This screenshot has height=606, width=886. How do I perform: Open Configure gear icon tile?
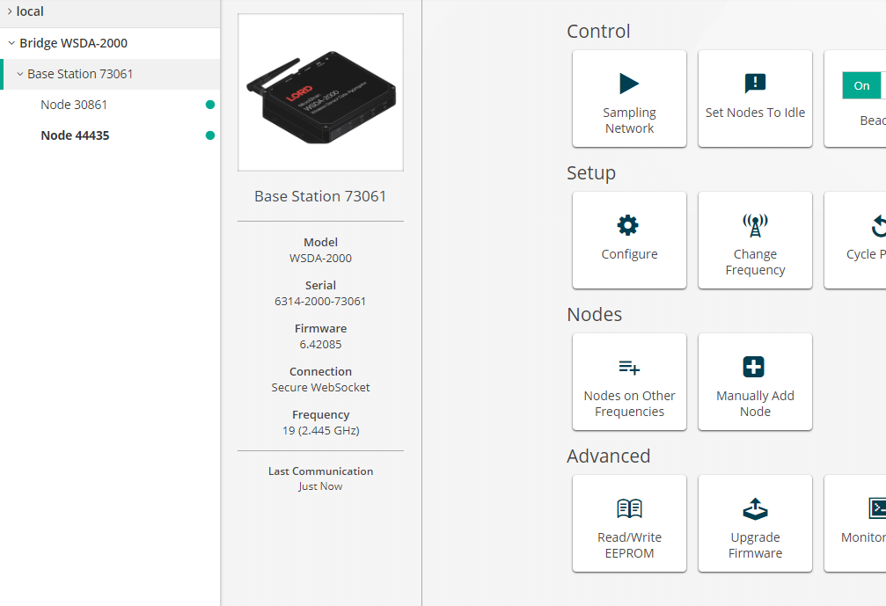tap(628, 225)
